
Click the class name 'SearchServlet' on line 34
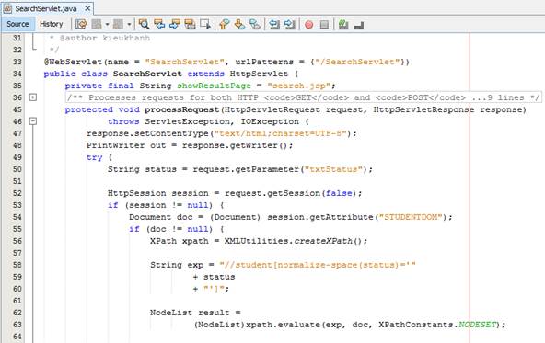point(147,74)
